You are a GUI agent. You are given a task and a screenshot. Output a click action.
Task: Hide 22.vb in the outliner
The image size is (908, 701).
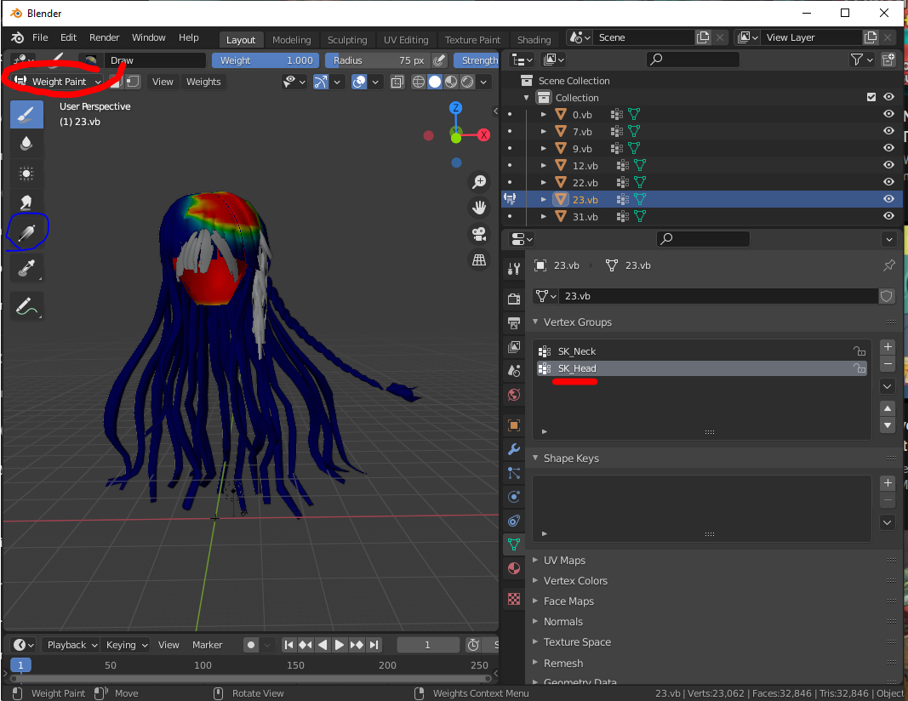point(888,182)
